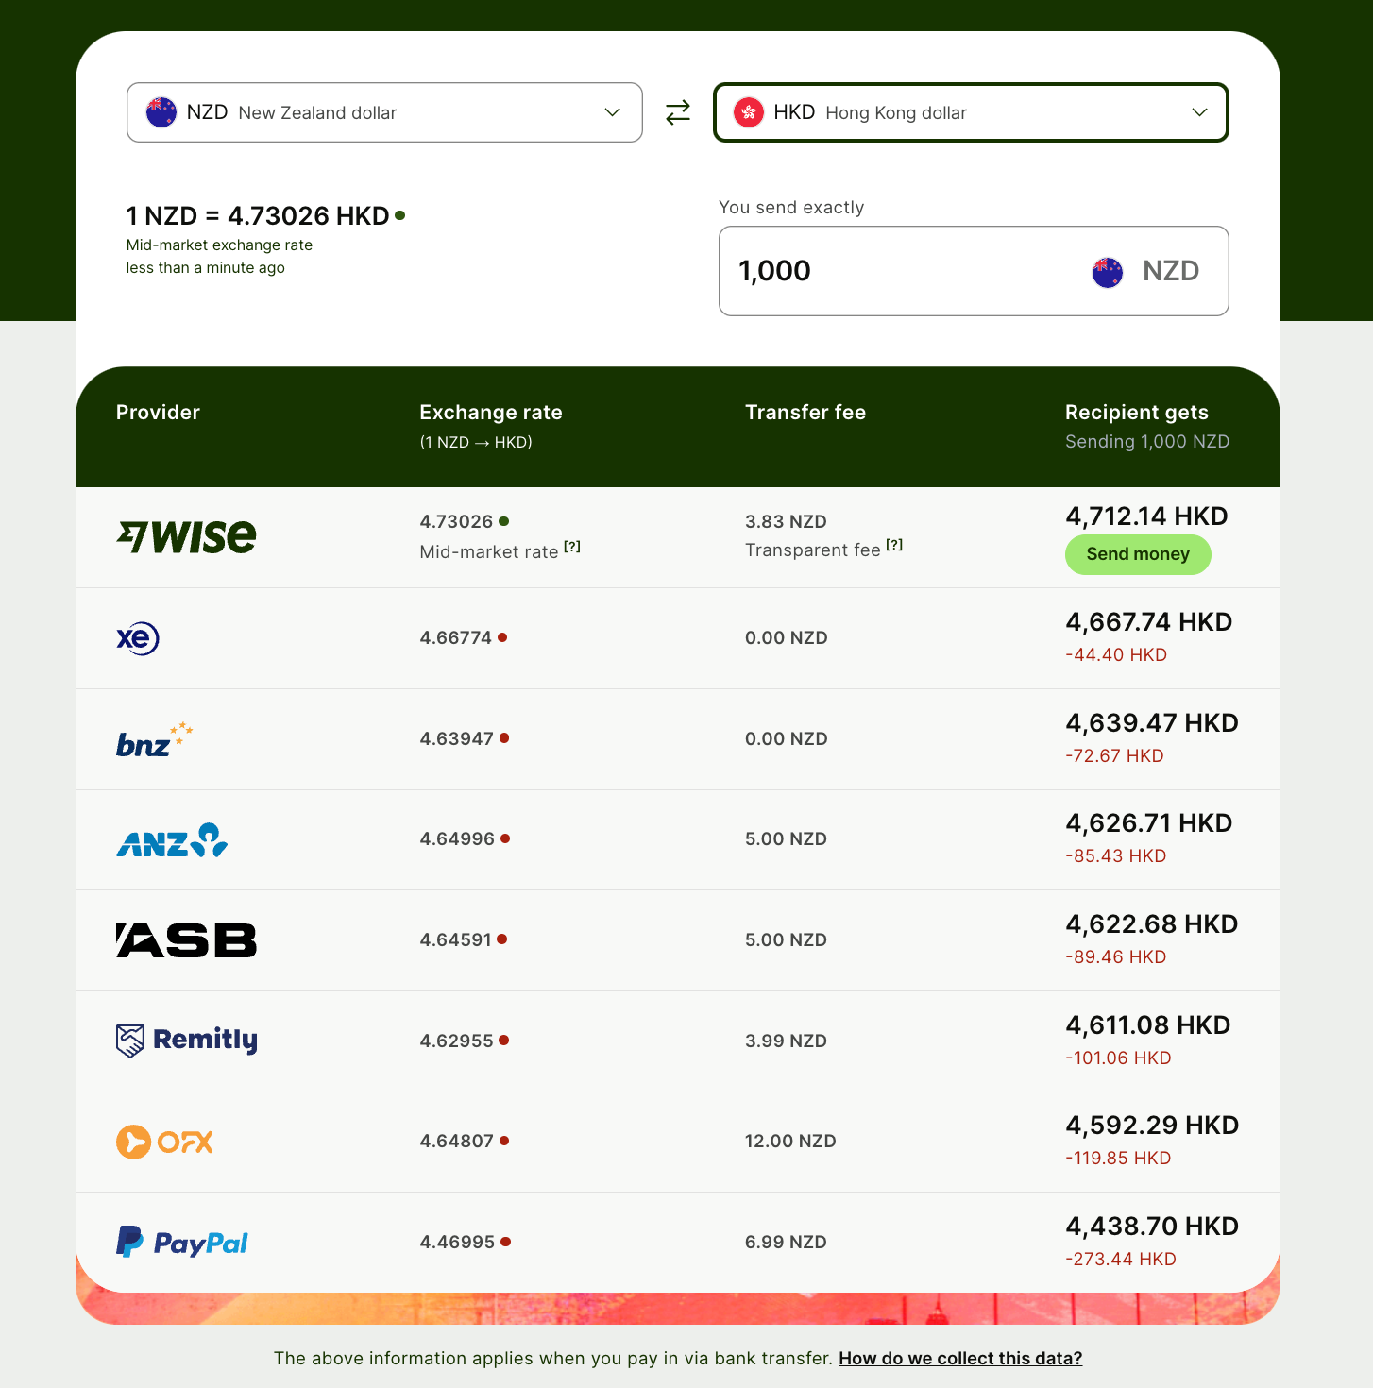Click the Send money button
Viewport: 1373px width, 1388px height.
1138,554
